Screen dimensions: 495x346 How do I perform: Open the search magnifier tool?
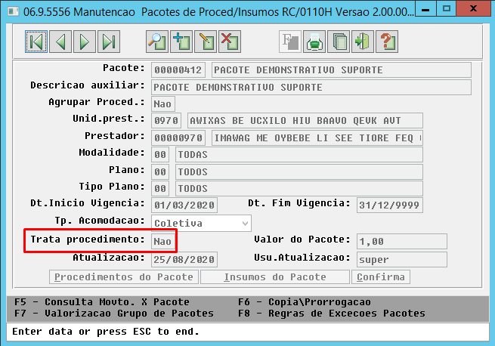pos(157,42)
